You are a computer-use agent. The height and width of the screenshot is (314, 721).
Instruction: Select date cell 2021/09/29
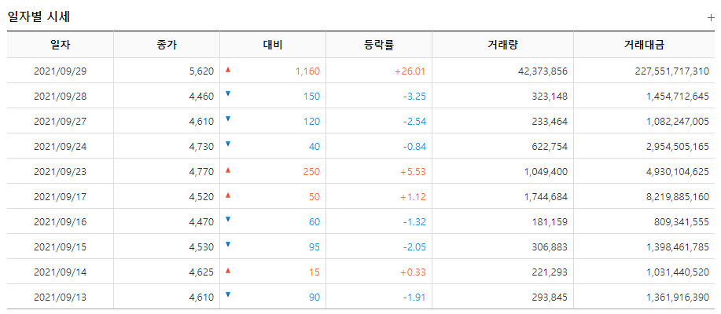[61, 71]
